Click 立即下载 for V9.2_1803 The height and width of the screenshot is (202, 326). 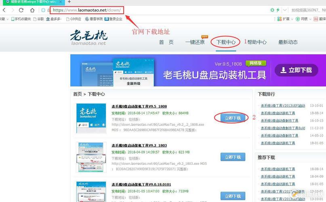(x=233, y=157)
